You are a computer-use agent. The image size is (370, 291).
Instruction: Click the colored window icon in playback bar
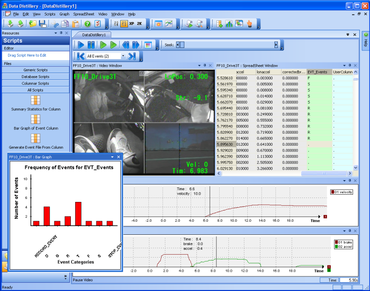(148, 45)
